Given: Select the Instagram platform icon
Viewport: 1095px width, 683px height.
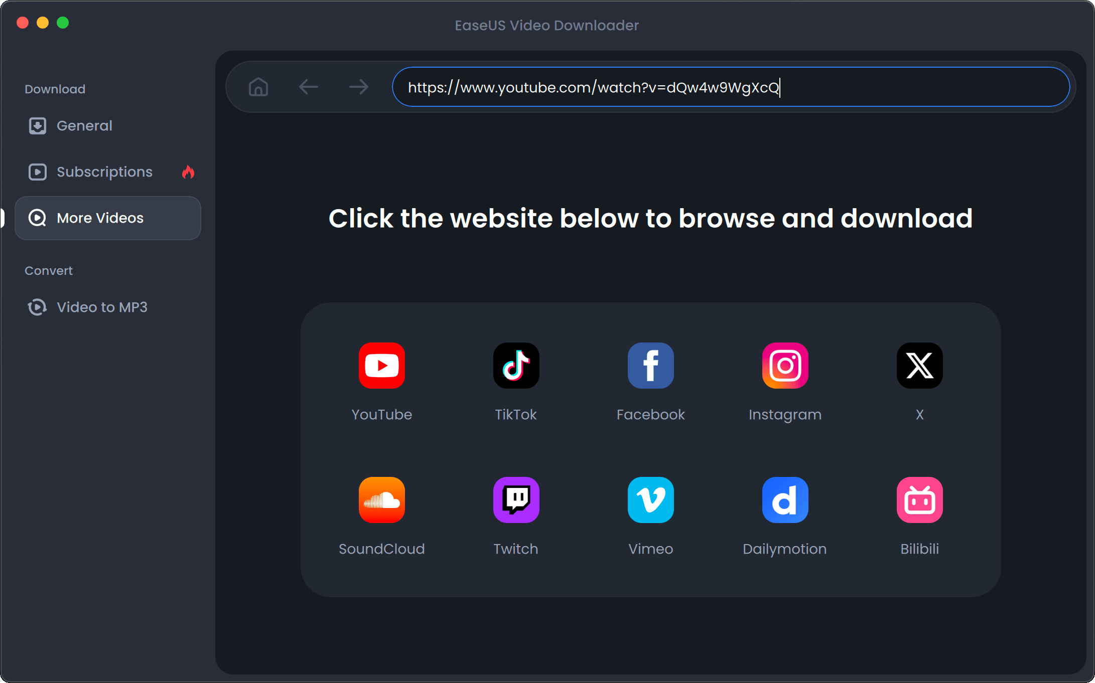Looking at the screenshot, I should coord(785,365).
